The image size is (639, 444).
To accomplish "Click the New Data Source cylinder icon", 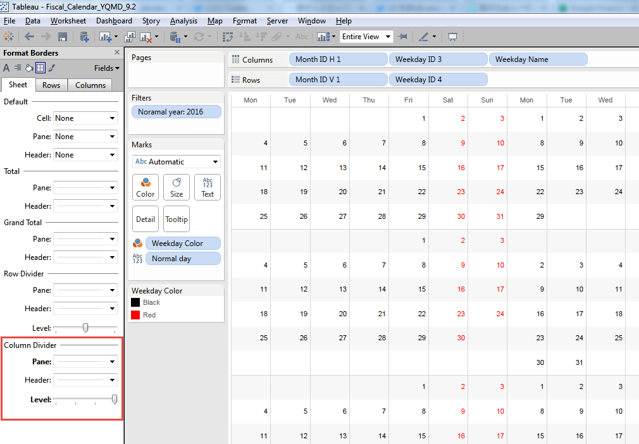I will (x=84, y=37).
